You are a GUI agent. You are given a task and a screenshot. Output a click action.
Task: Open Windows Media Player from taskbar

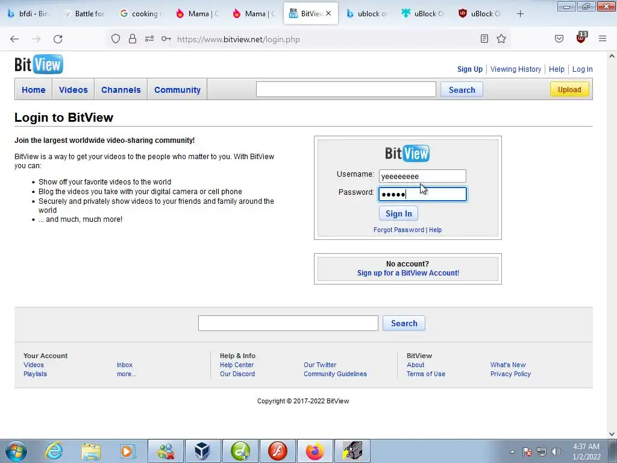click(128, 451)
